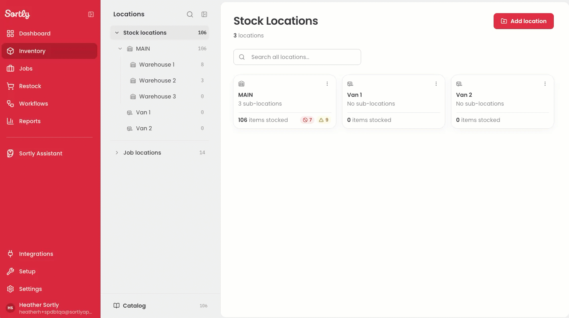Image resolution: width=569 pixels, height=318 pixels.
Task: Click the Reports chart icon
Action: click(x=10, y=121)
